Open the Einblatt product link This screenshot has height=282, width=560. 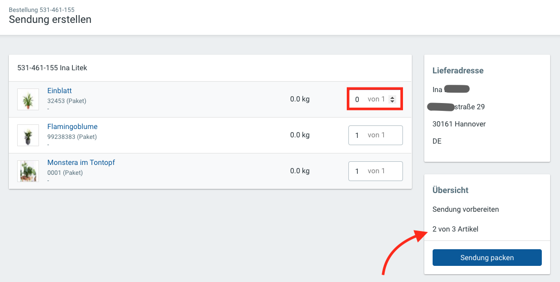[x=60, y=91]
